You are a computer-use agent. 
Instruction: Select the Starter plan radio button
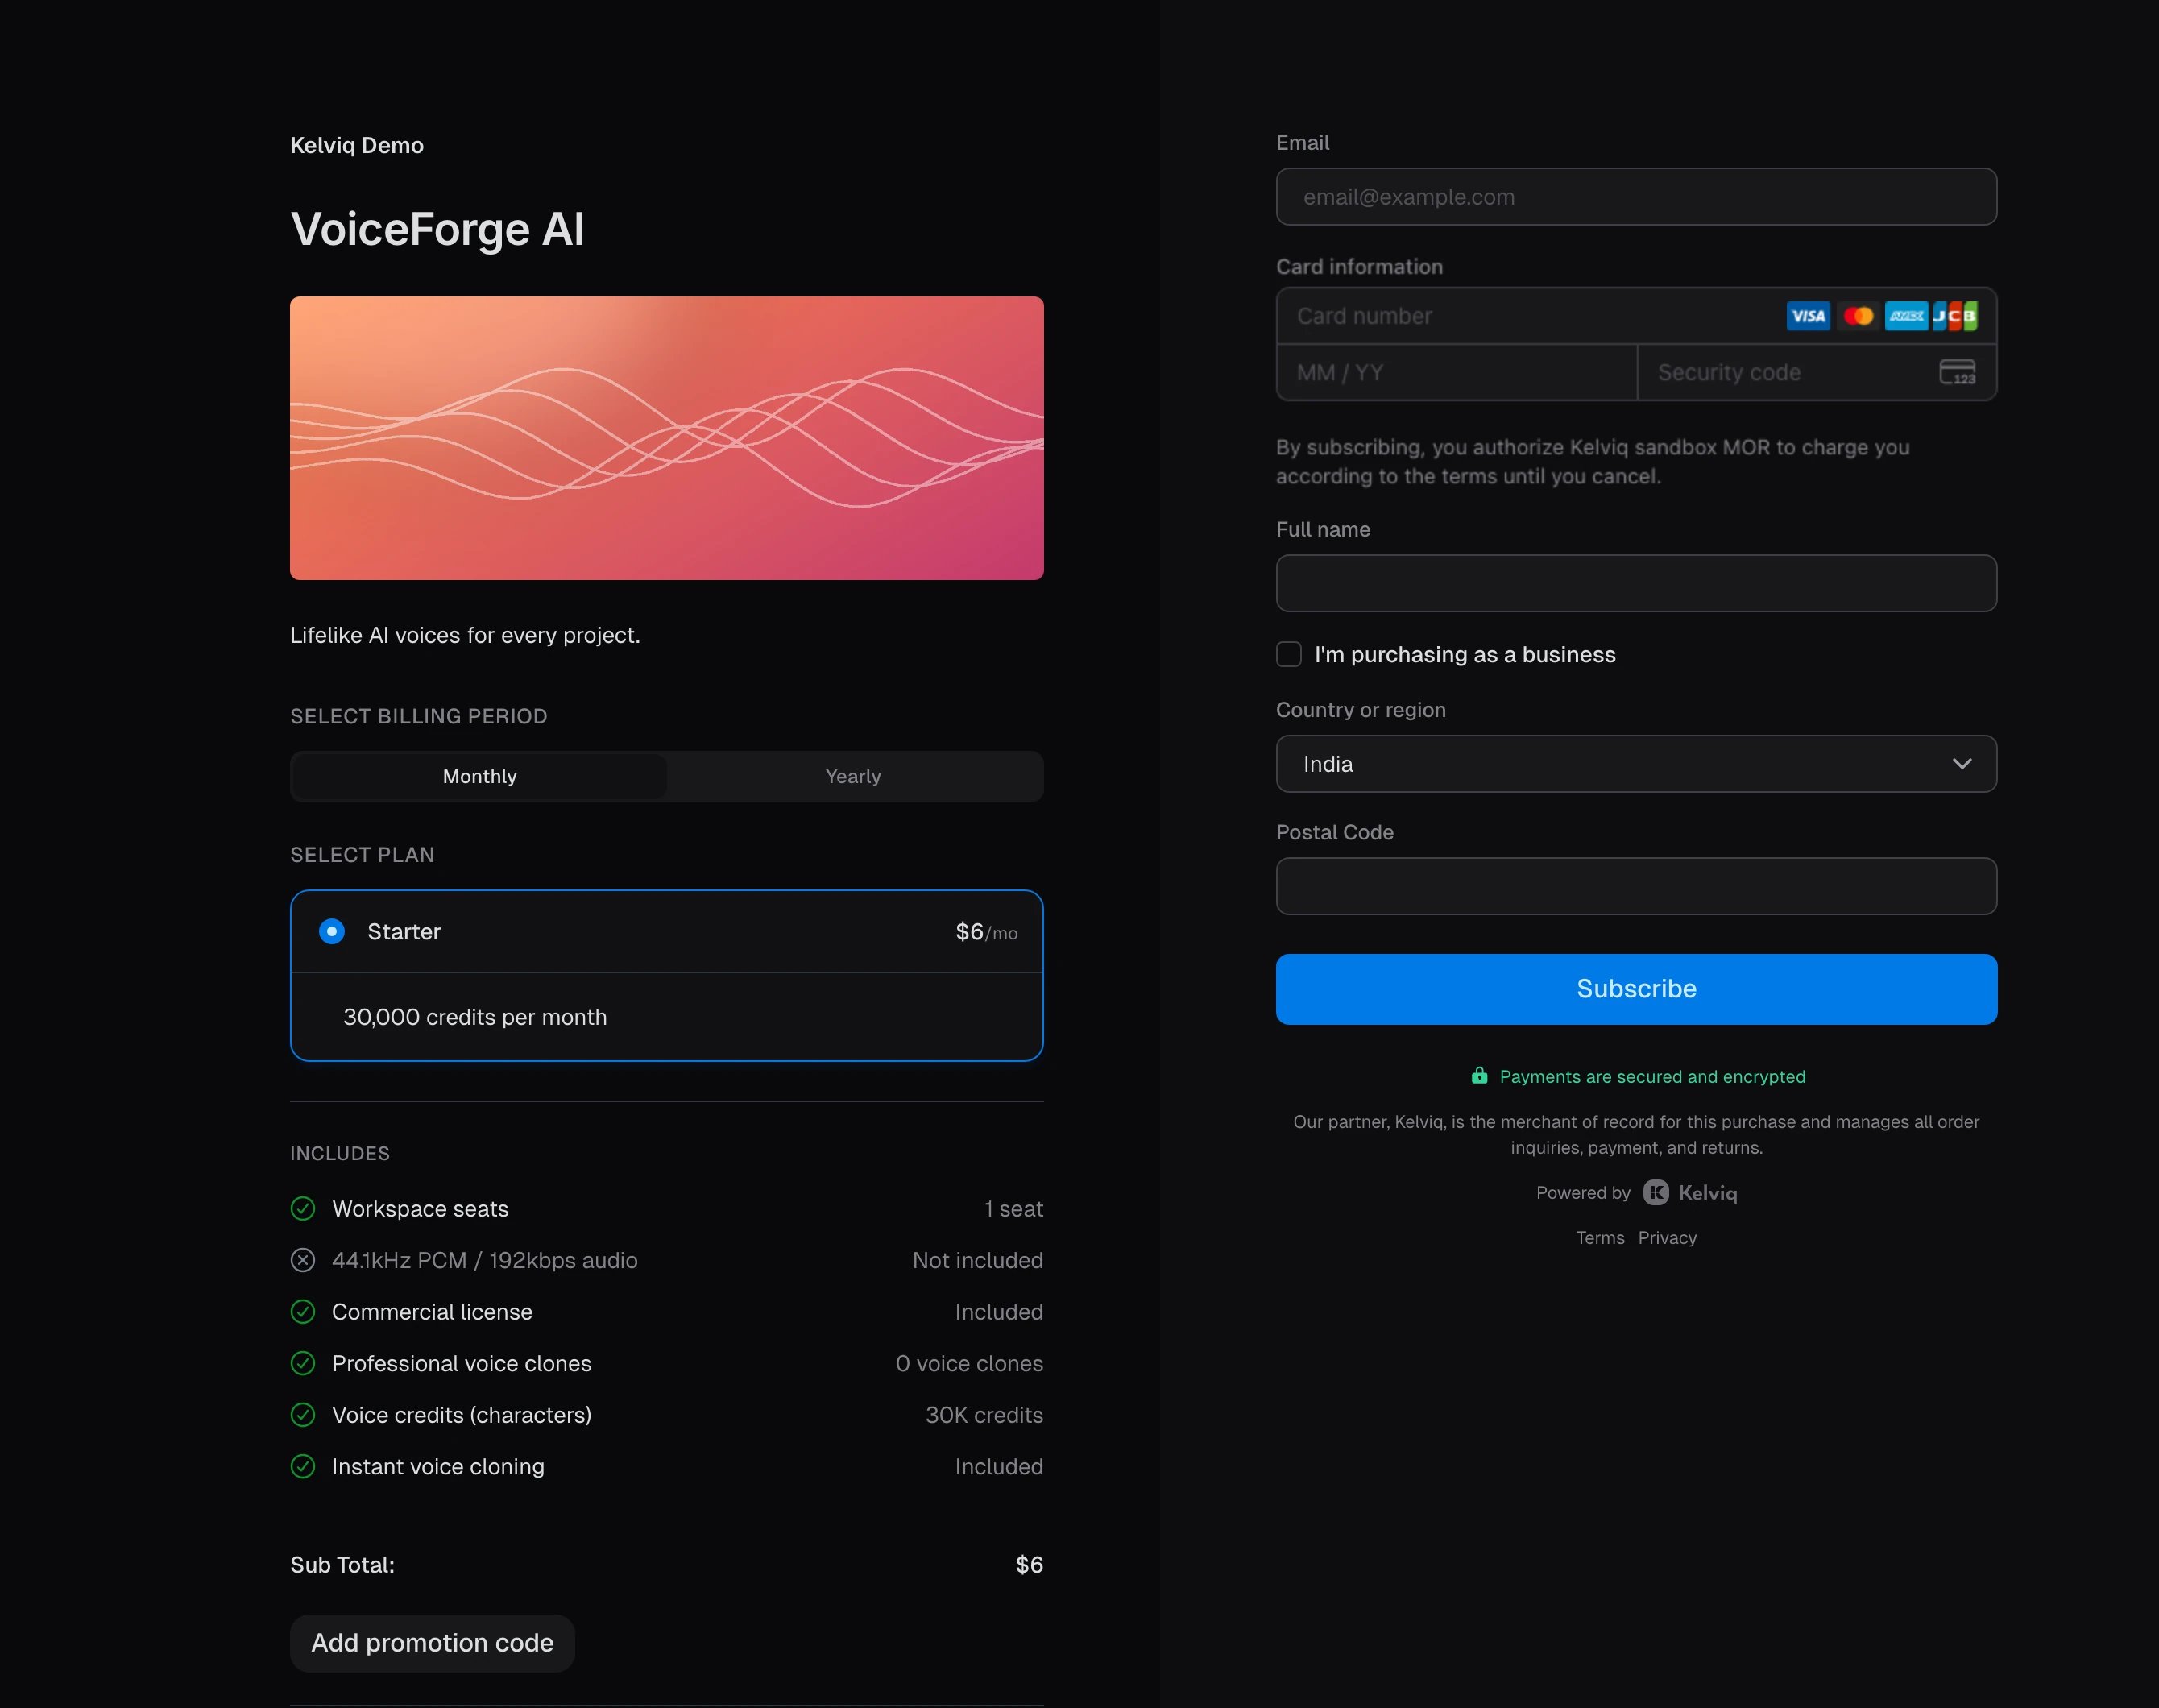(332, 931)
